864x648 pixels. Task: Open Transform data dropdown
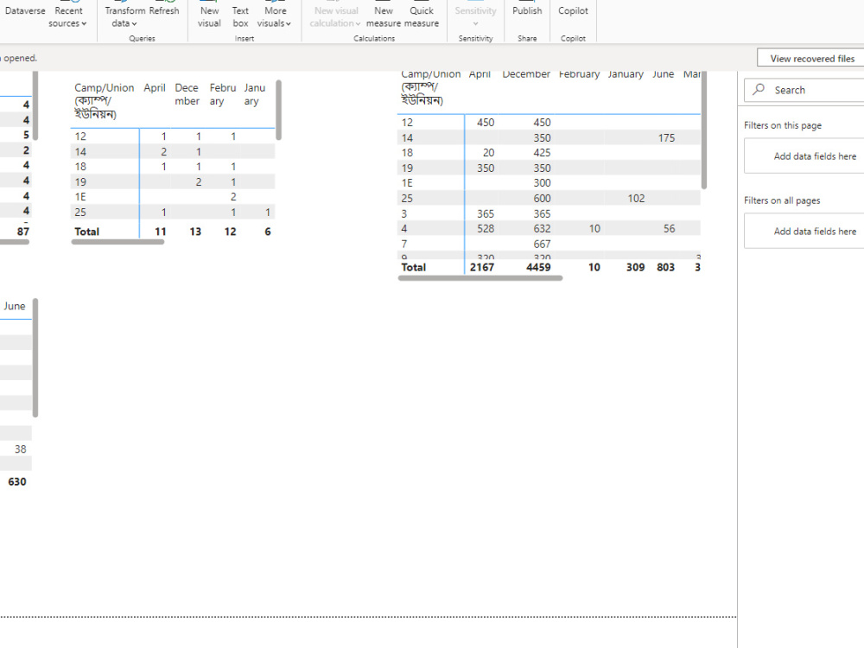click(x=124, y=16)
